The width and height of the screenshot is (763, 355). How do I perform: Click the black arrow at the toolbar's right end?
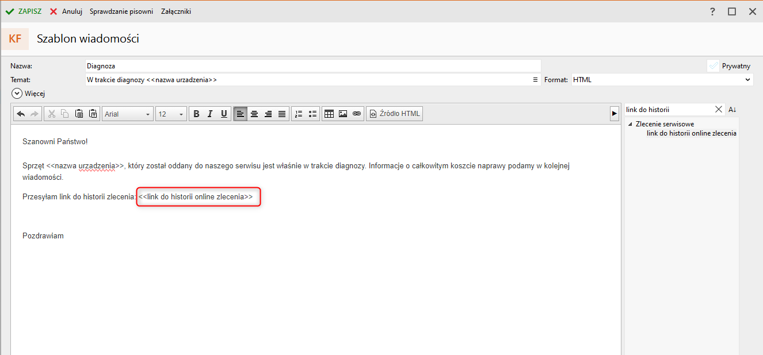coord(615,114)
